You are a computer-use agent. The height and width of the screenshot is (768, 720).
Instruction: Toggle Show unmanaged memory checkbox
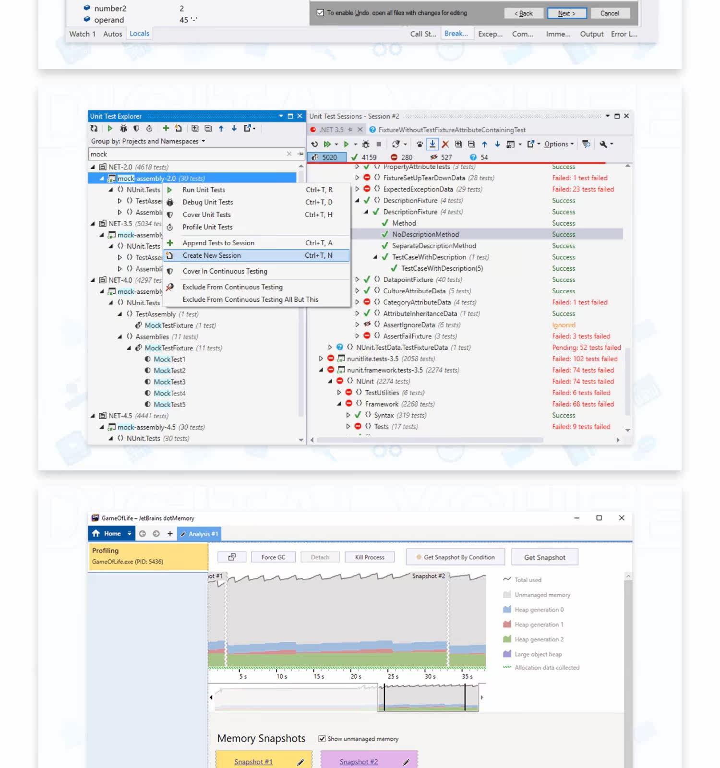(x=322, y=739)
